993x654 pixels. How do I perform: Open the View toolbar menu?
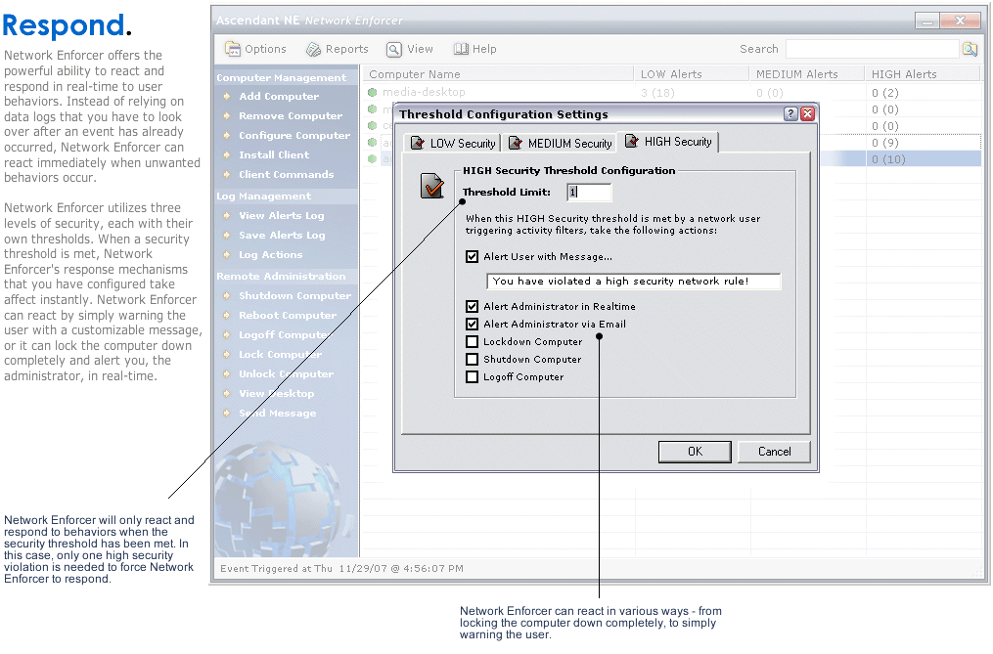coord(410,49)
